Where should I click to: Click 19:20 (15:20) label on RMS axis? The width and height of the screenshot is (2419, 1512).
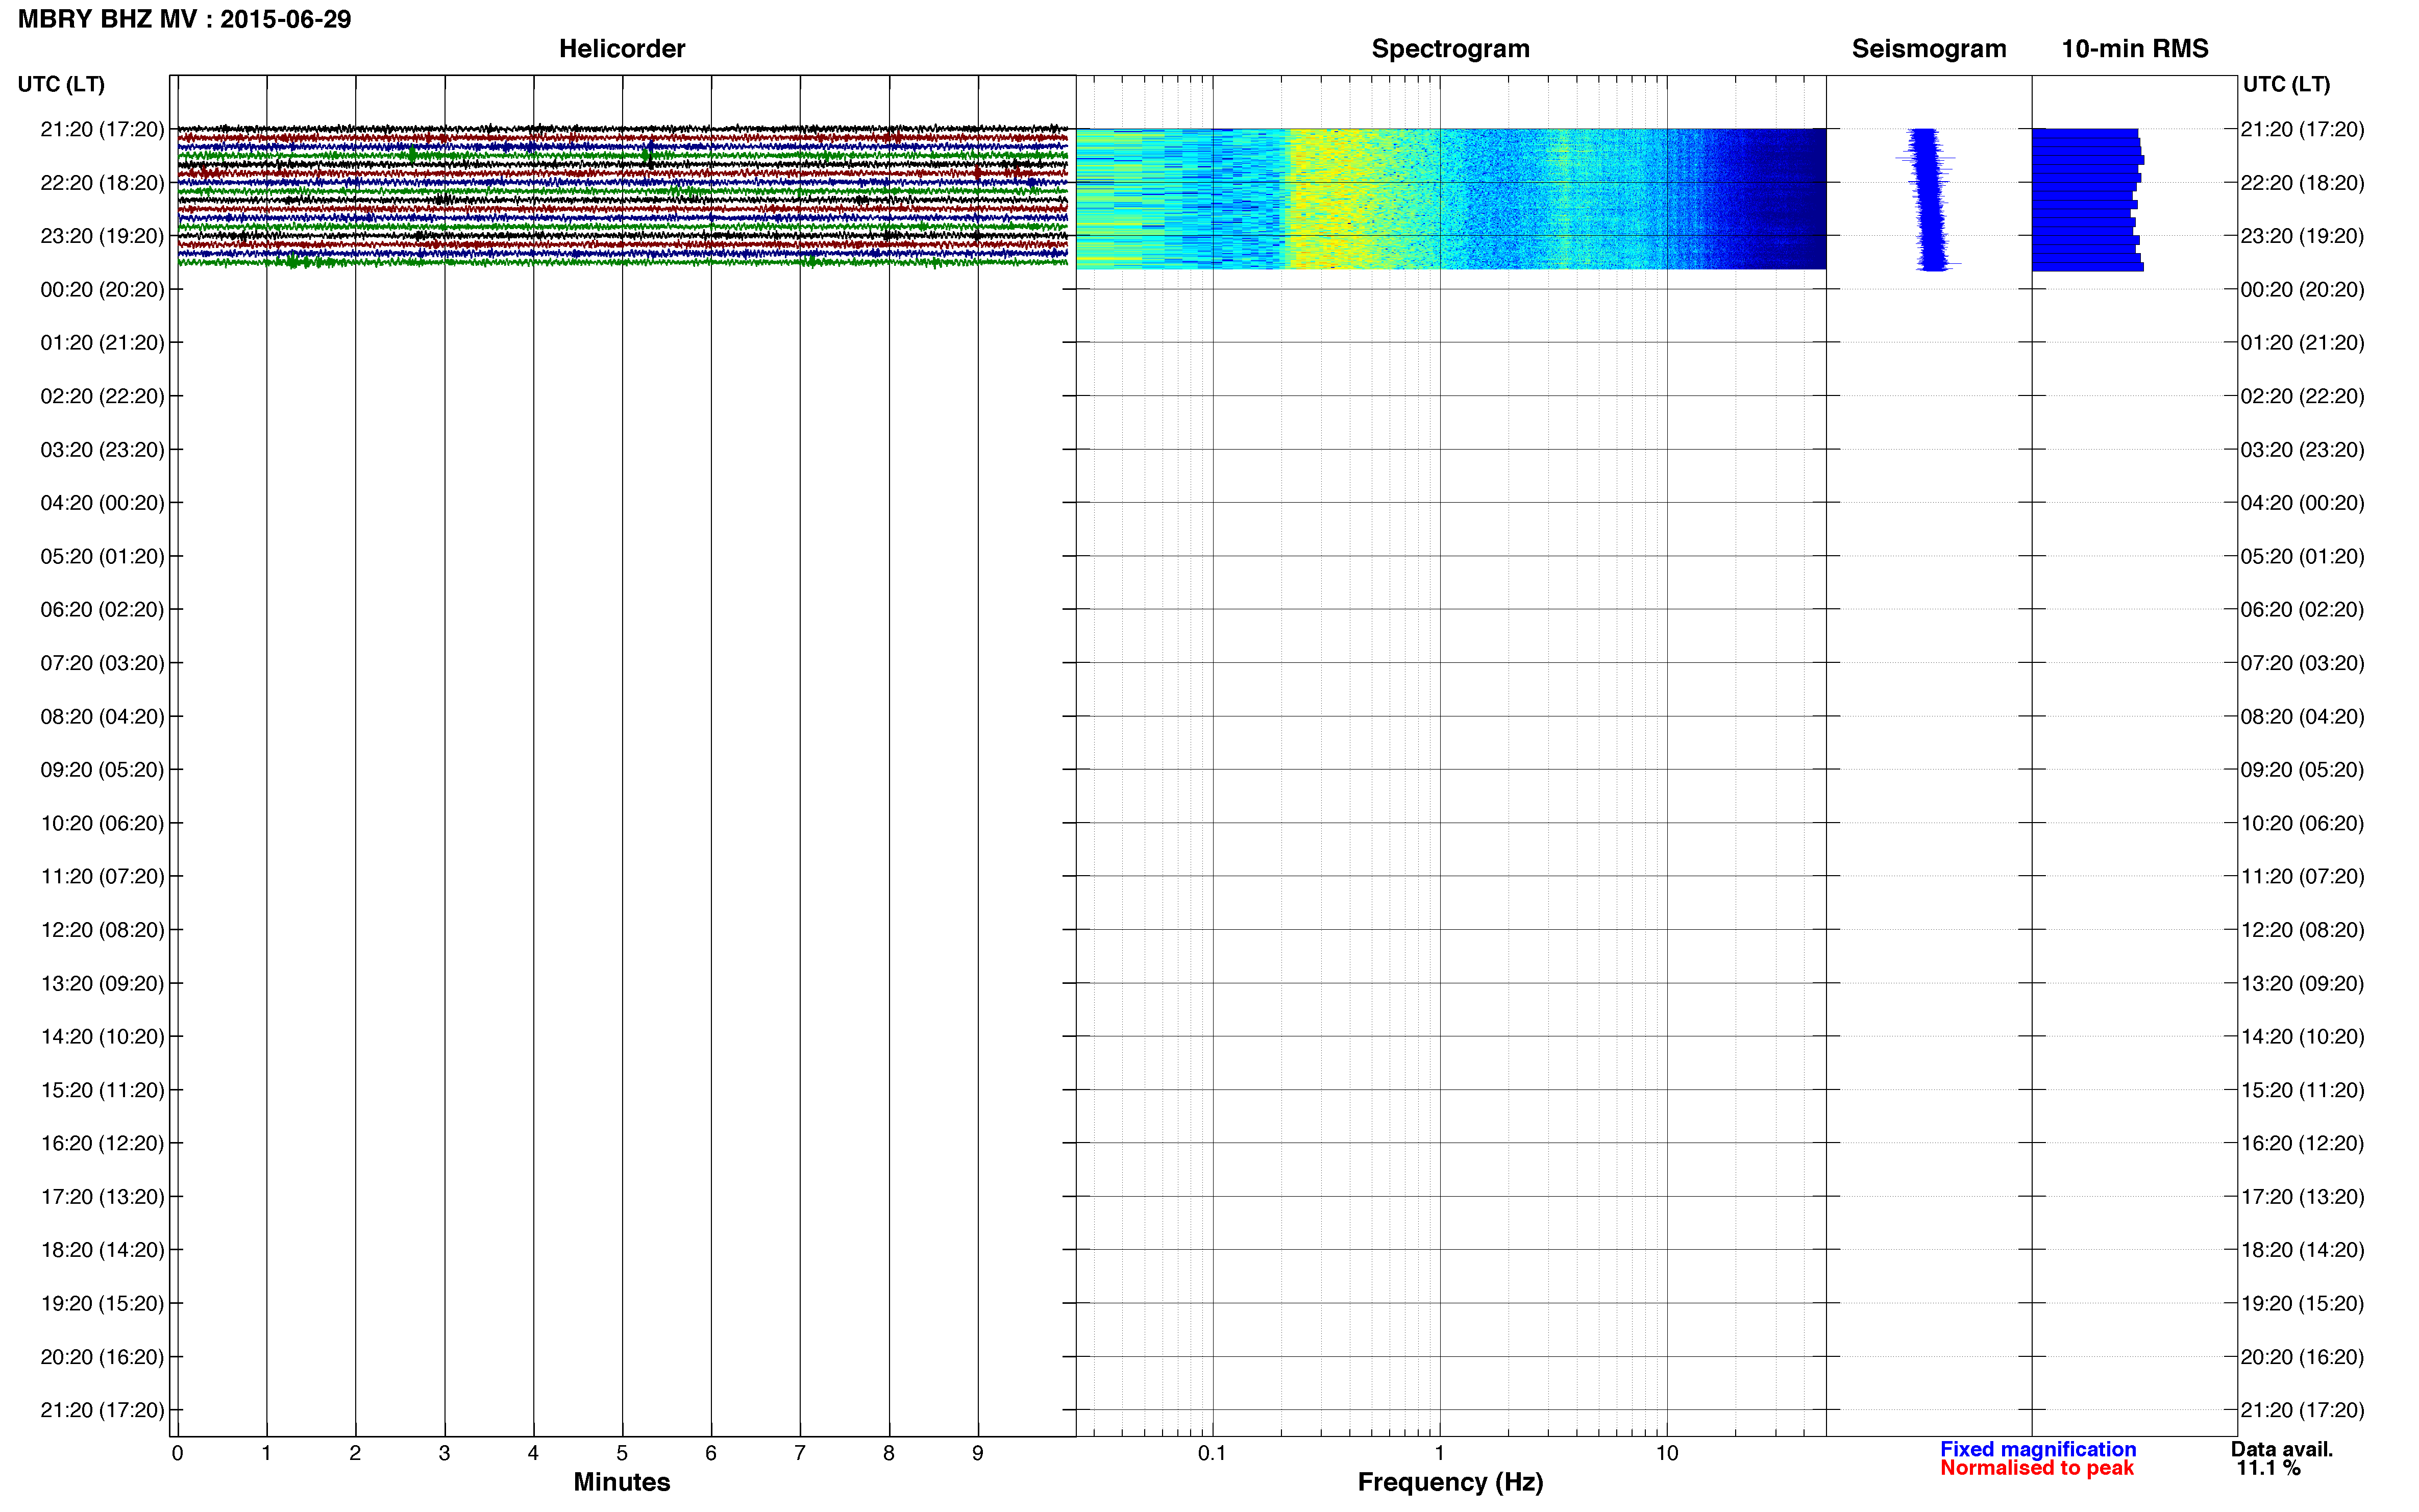2302,1304
